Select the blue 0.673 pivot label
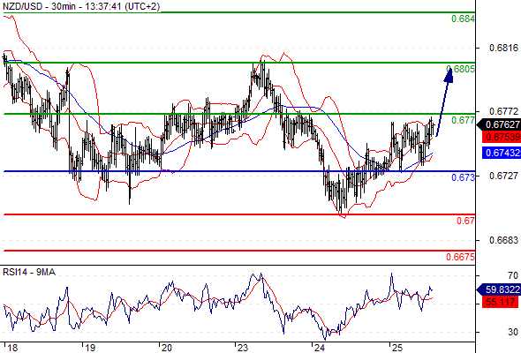Screen dimensions: 521x353 (463, 177)
